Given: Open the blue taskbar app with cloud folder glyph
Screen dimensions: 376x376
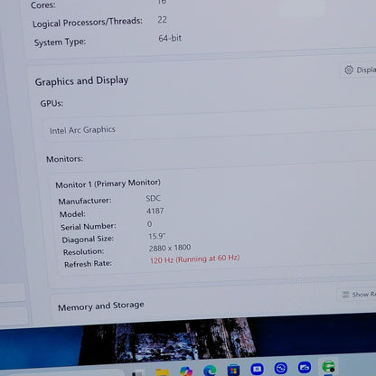Looking at the screenshot, I should pos(305,367).
